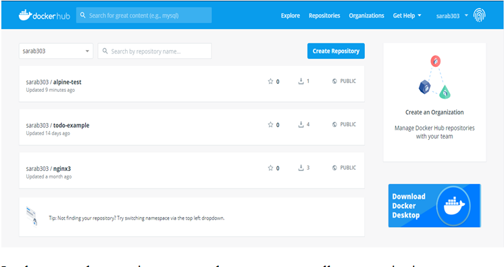Viewport: 504px width, 267px height.
Task: Click 'Updated 9 minutes ago' text
Action: pos(50,90)
